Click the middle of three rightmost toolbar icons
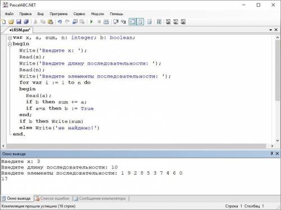The height and width of the screenshot is (210, 281). [x=175, y=22]
